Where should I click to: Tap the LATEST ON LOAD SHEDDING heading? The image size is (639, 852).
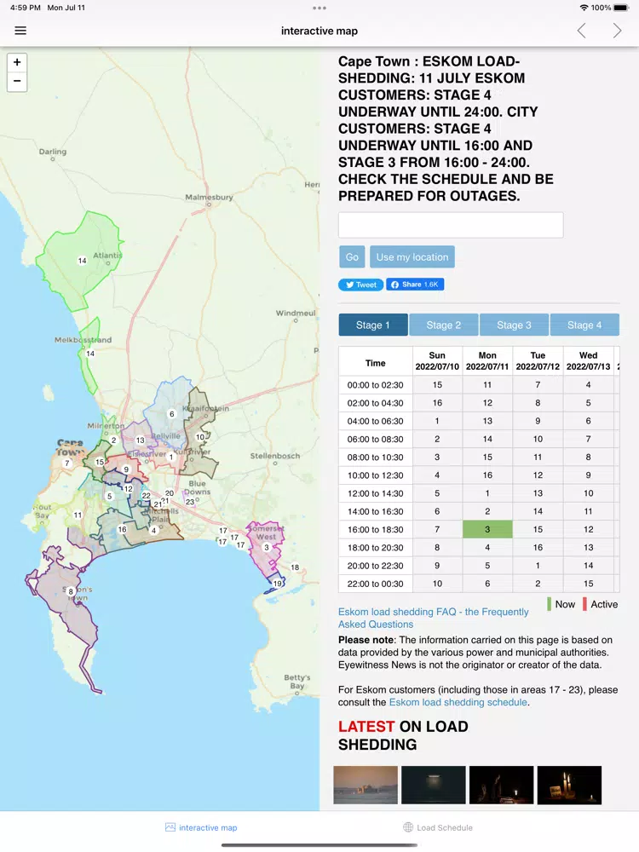click(403, 735)
